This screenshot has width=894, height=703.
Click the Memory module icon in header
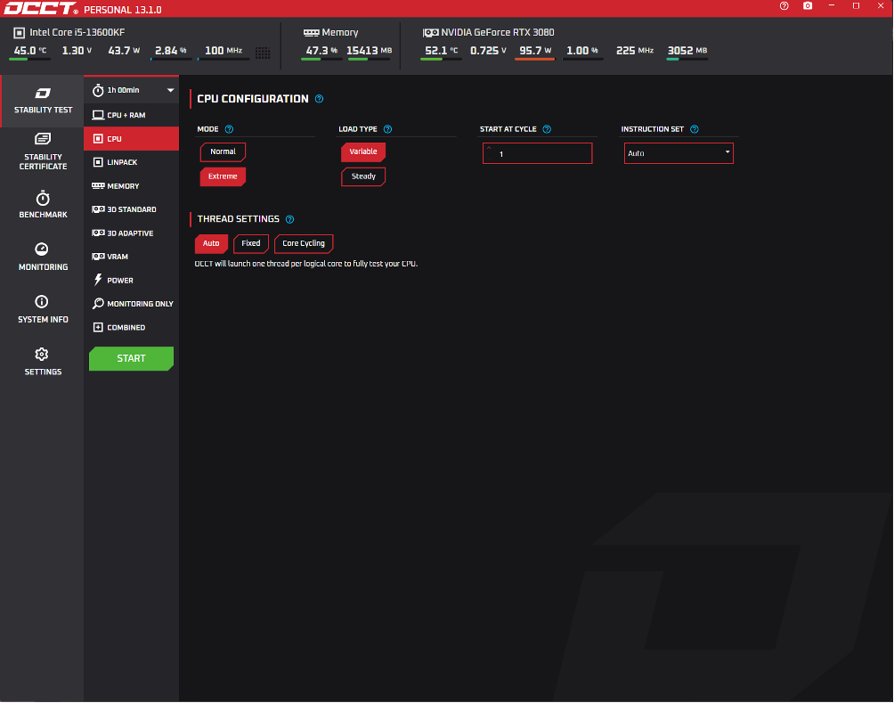pyautogui.click(x=311, y=33)
